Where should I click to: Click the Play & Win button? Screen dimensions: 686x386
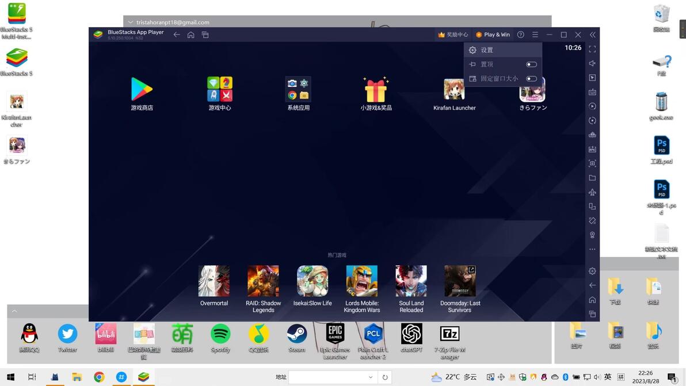click(493, 35)
